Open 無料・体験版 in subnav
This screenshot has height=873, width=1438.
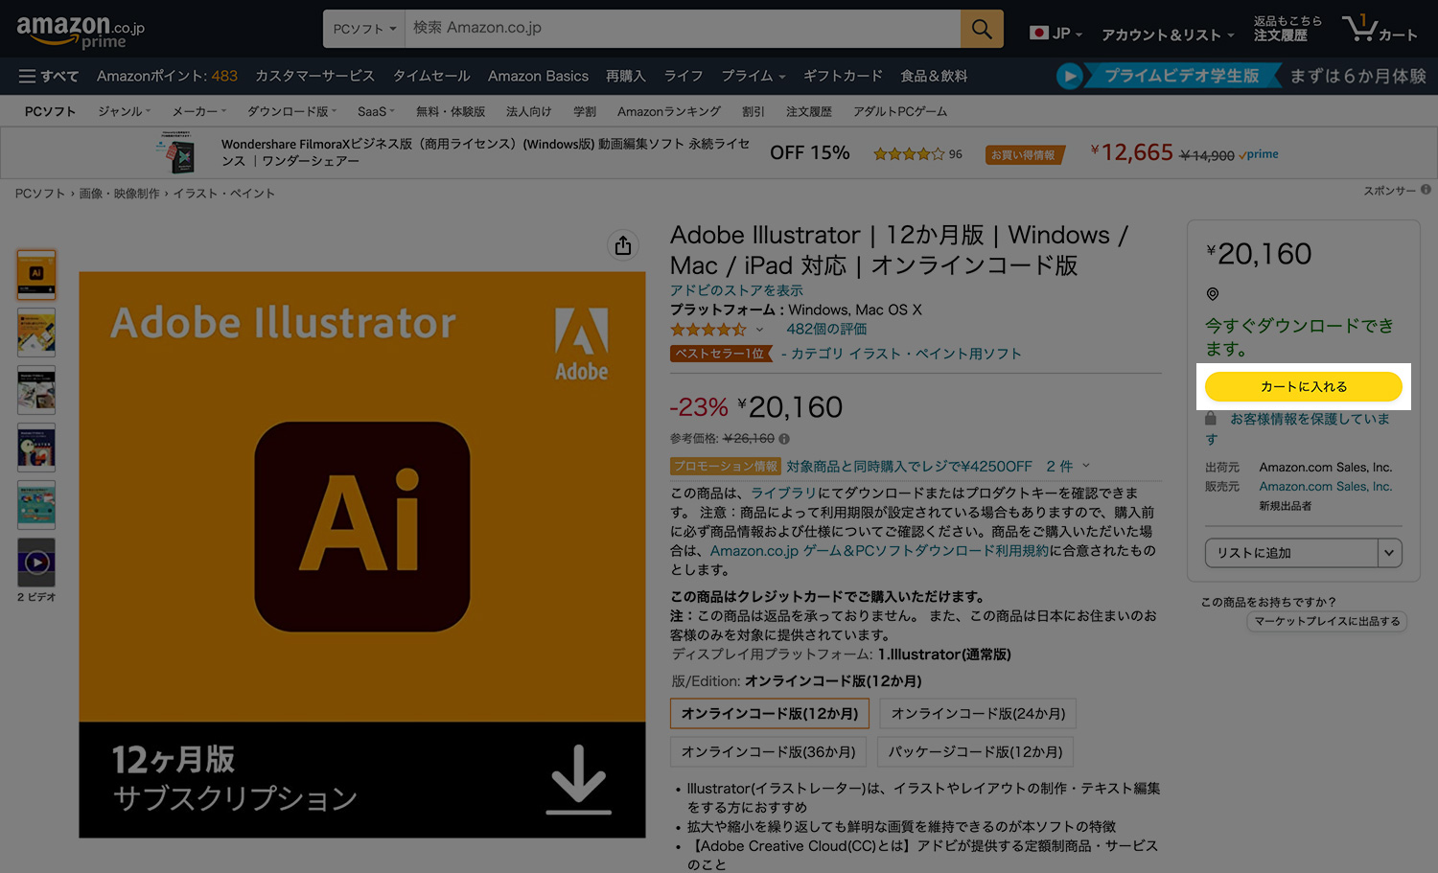pyautogui.click(x=451, y=111)
